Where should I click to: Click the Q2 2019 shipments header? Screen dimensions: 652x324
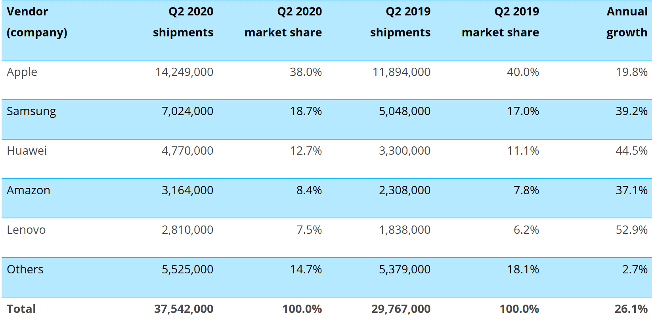pos(400,22)
